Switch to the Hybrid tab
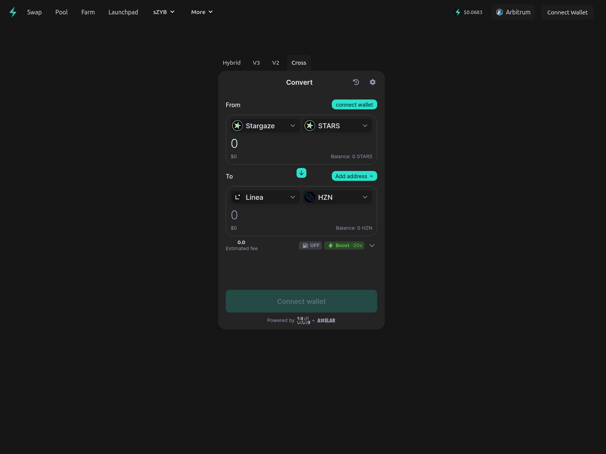The width and height of the screenshot is (606, 454). [x=231, y=63]
